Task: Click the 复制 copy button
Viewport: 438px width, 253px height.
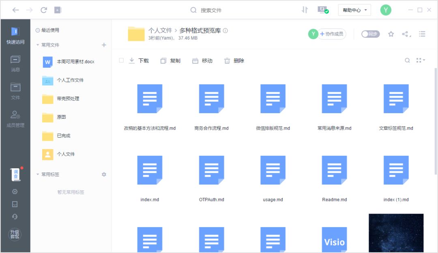Action: [170, 60]
